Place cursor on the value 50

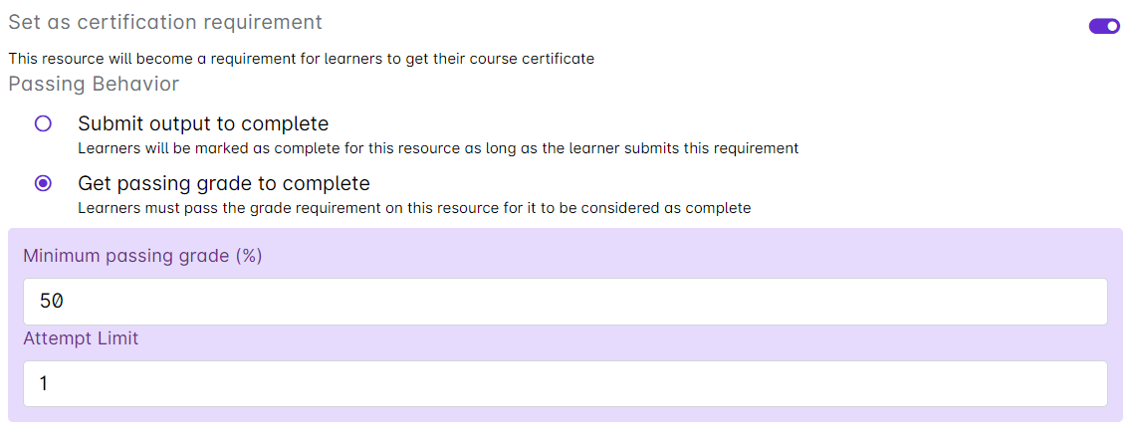(52, 302)
